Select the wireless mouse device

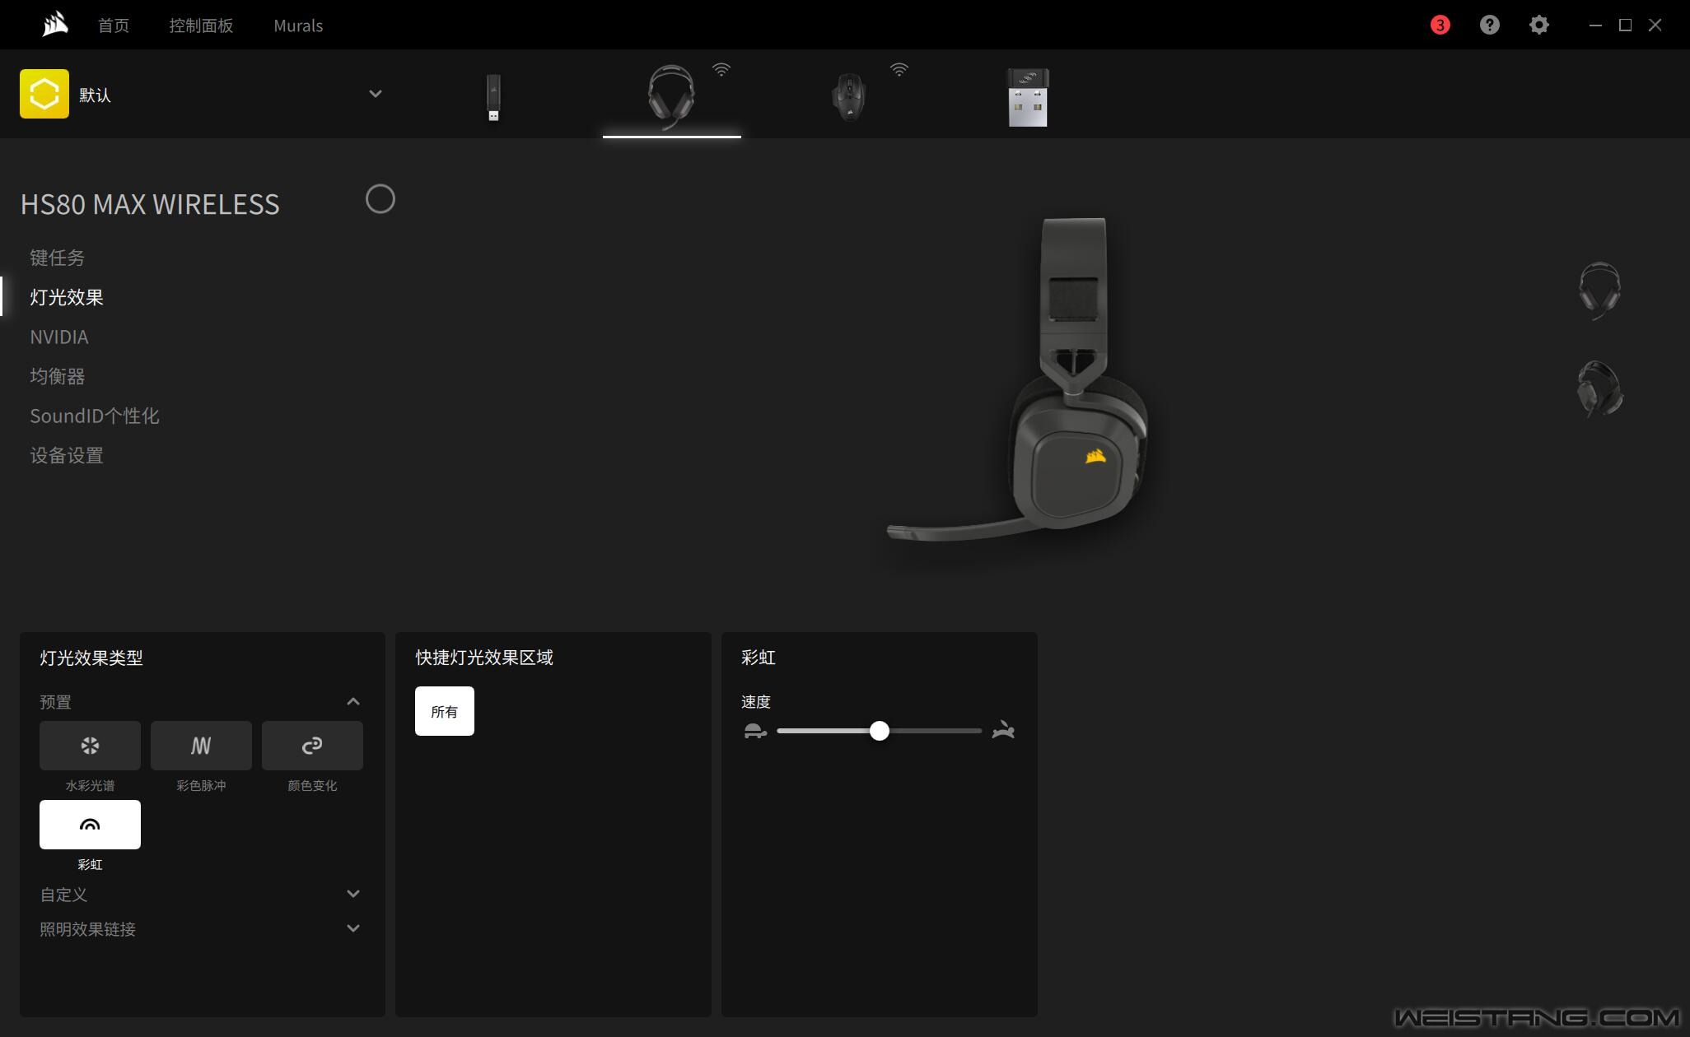(x=849, y=97)
